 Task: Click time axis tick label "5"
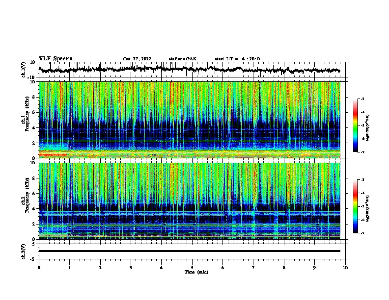192,268
